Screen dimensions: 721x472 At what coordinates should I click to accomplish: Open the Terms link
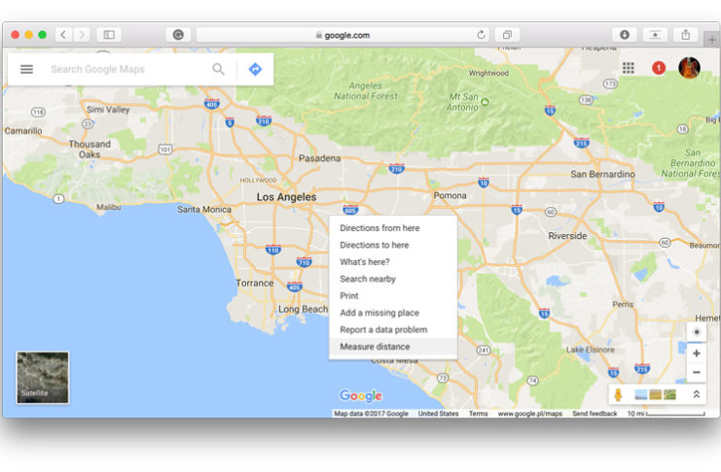coord(479,414)
